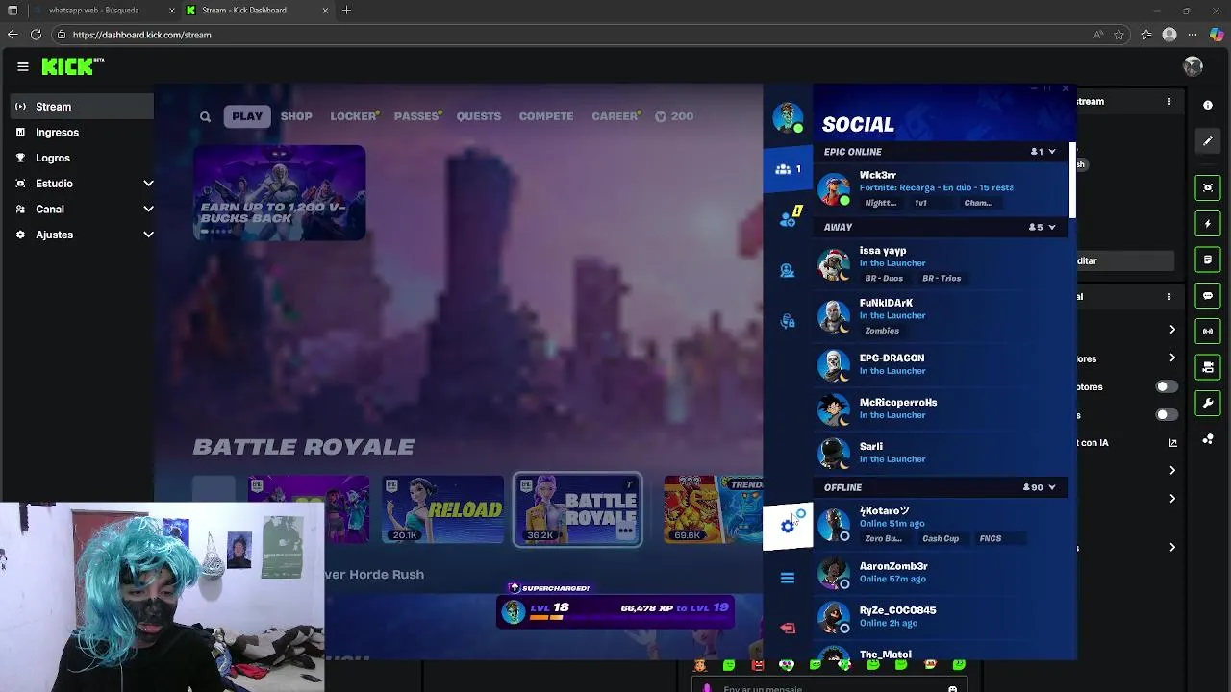
Task: Click the social list scrollbar
Action: pos(1072,181)
